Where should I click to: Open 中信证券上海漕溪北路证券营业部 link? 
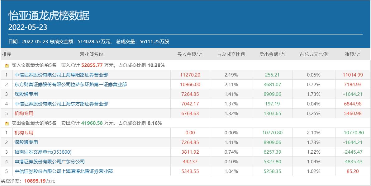(x=64, y=171)
